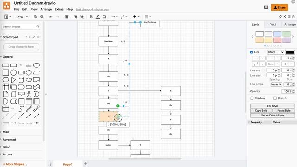Viewport: 297px width, 167px height.
Task: Add a new page with plus
Action: click(x=86, y=164)
